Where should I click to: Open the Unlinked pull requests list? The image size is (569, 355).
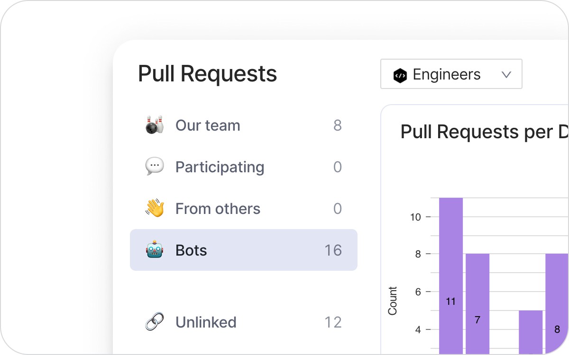pyautogui.click(x=206, y=322)
